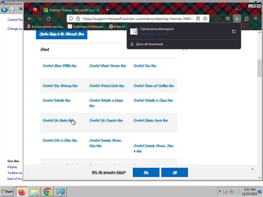The width and height of the screenshot is (263, 197).
Task: Switch to Control Panel taskbar icon
Action: point(61,191)
